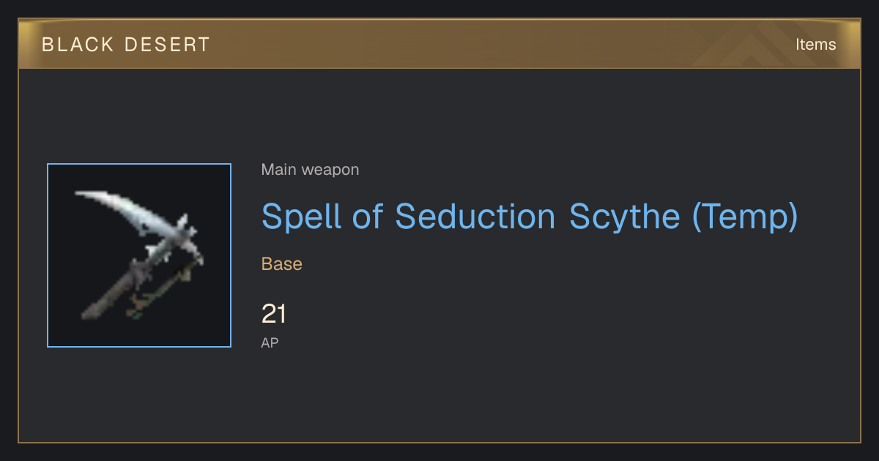Click the (Temp) suffix in item title

tap(745, 217)
